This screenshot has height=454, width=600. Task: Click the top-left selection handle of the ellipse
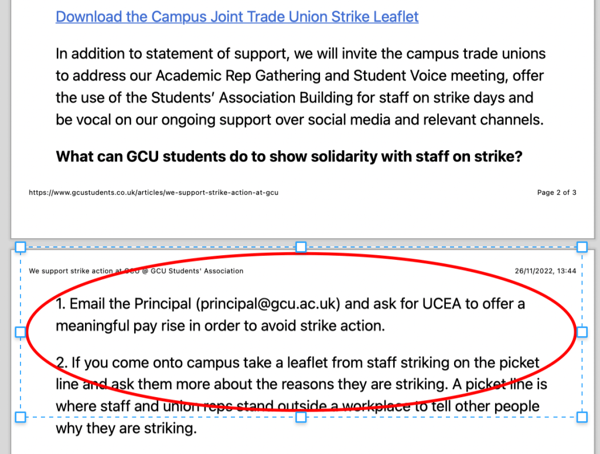pyautogui.click(x=20, y=247)
